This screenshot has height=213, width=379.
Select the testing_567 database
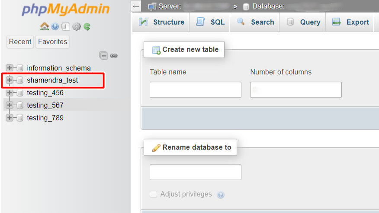coord(45,105)
